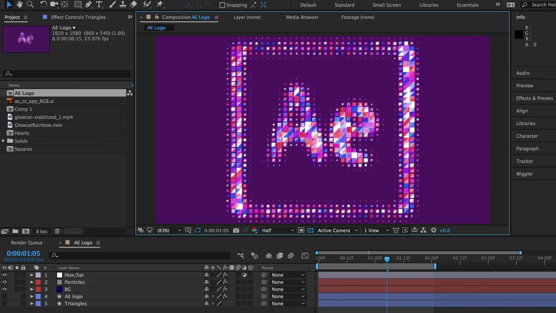This screenshot has height=313, width=556.
Task: Open the Show Channel color management button
Action: [x=255, y=231]
